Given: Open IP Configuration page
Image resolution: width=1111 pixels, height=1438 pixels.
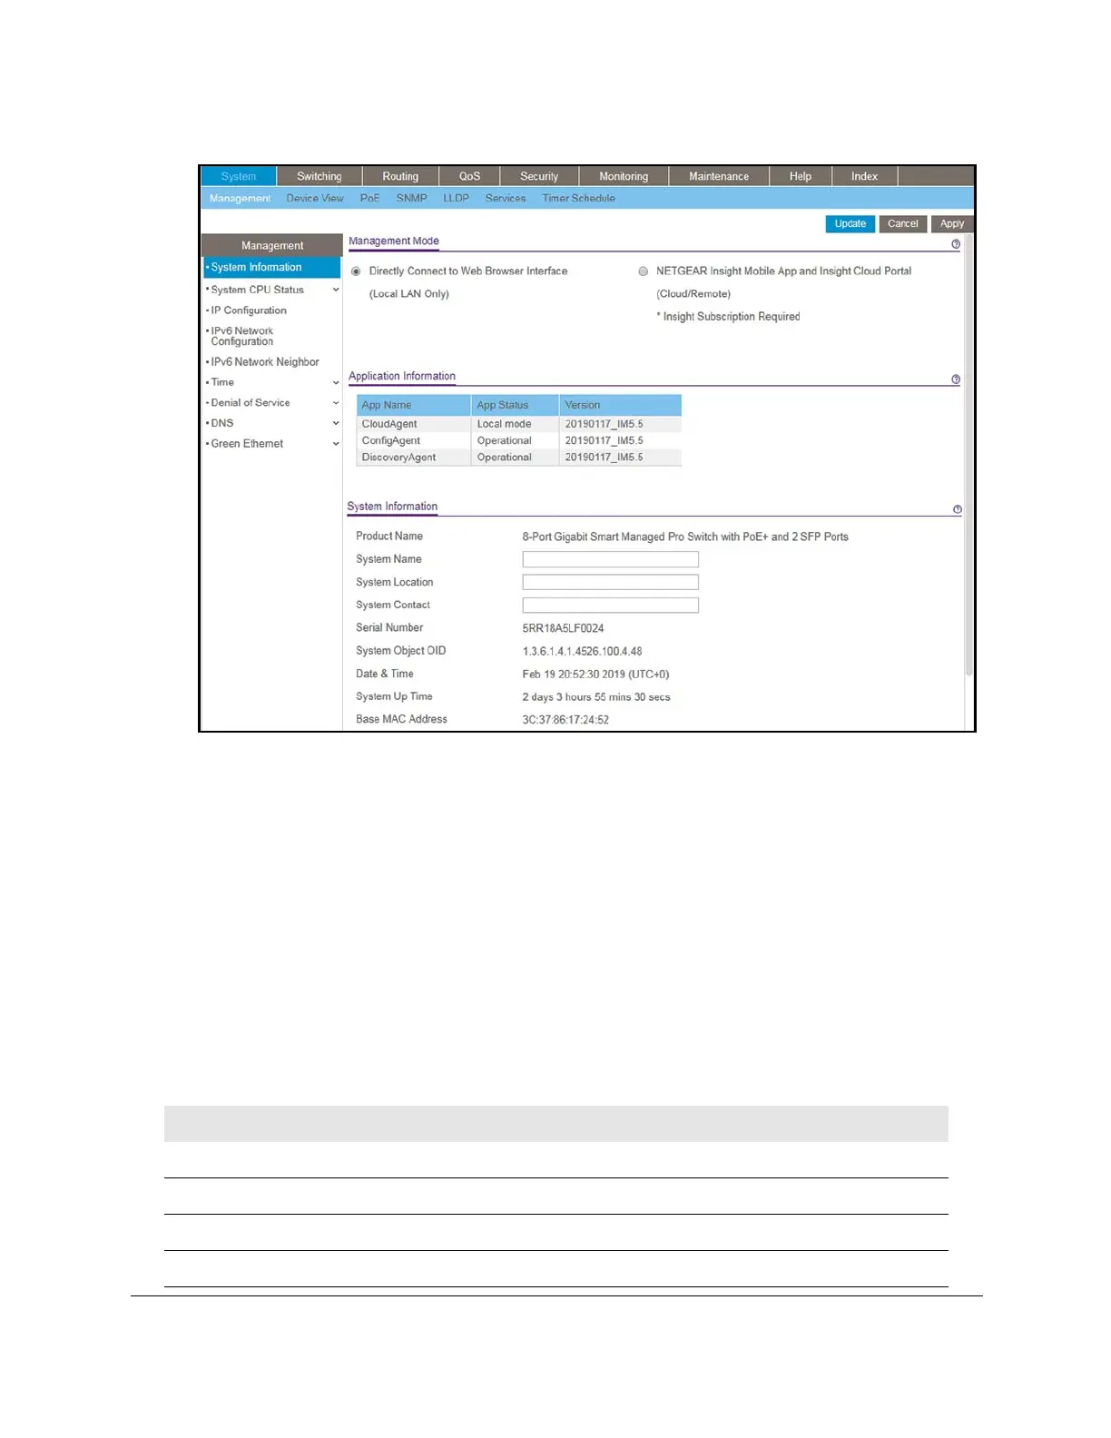Looking at the screenshot, I should 249,310.
